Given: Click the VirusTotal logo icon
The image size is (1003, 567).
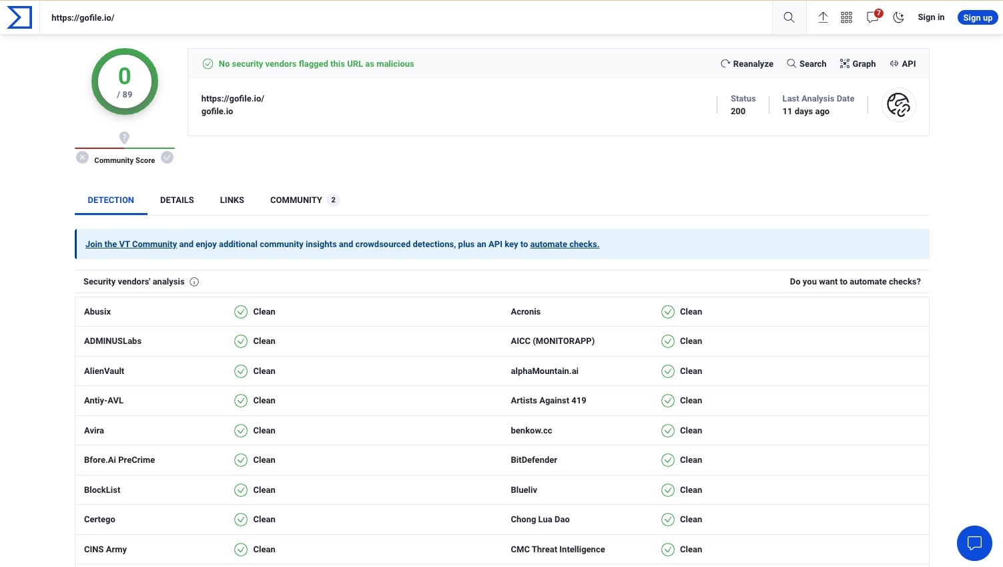Looking at the screenshot, I should (19, 17).
